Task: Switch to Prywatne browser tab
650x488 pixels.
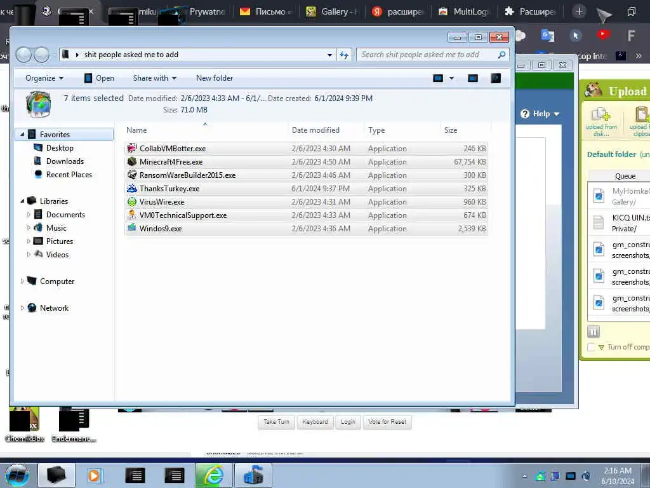Action: (x=201, y=11)
